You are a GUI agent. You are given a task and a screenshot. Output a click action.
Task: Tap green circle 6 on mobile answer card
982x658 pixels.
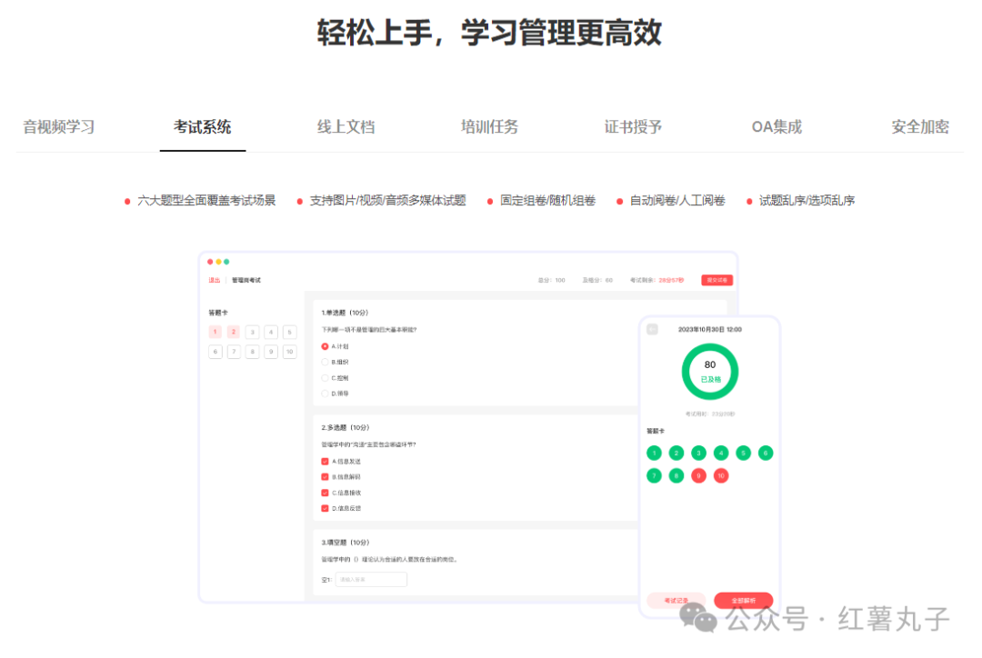(766, 453)
